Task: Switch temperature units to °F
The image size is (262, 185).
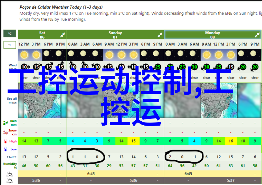Action: (x=10, y=45)
